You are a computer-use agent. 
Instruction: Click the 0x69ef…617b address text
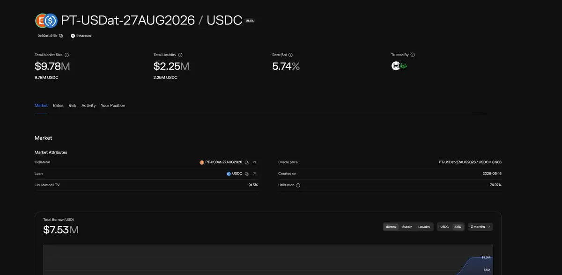(47, 36)
